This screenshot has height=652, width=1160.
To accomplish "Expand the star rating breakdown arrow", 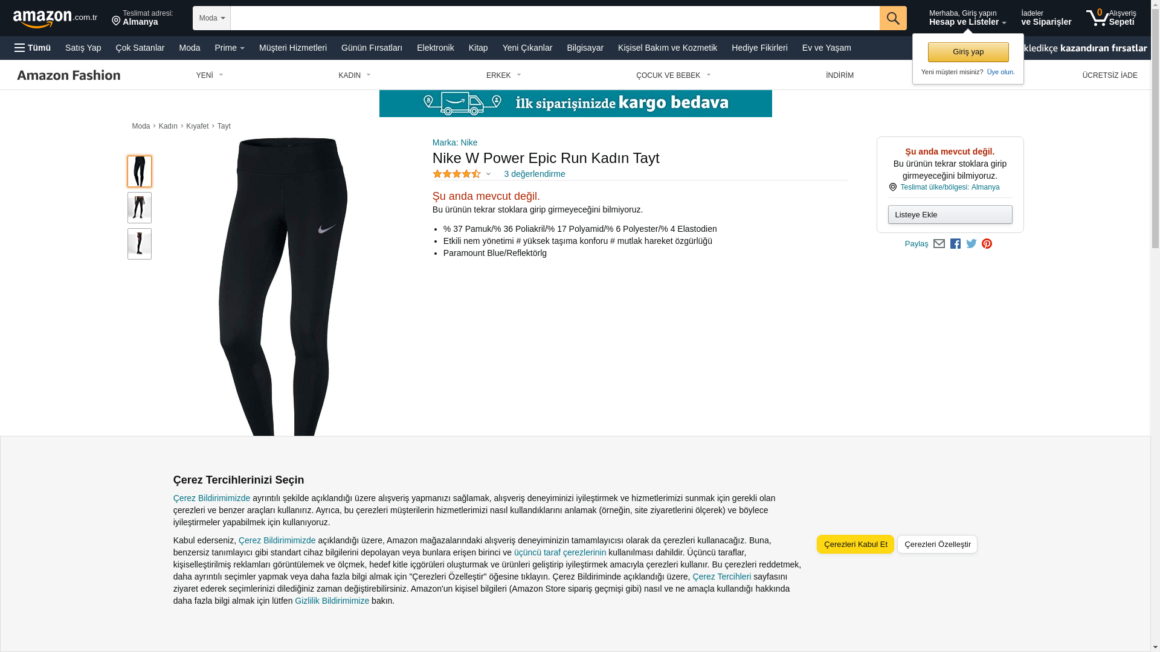I will [488, 174].
